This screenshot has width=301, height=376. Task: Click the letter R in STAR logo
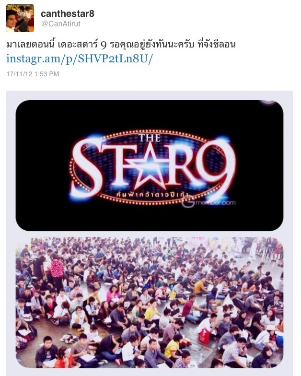pyautogui.click(x=188, y=165)
